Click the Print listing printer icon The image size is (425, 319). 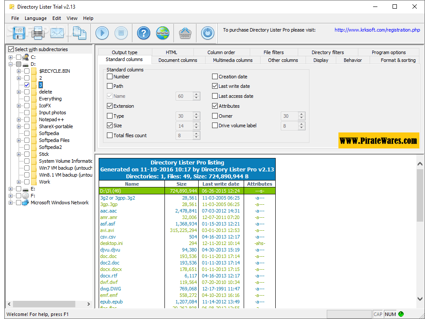pyautogui.click(x=38, y=32)
